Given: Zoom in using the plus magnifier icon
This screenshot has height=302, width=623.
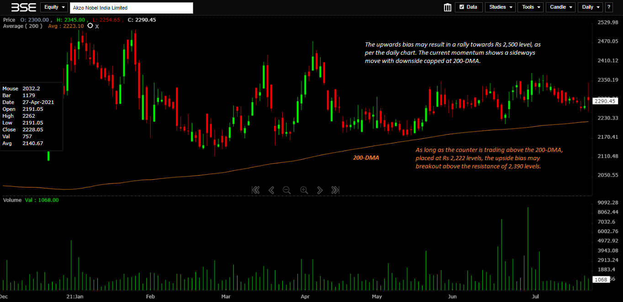Looking at the screenshot, I should click(304, 190).
